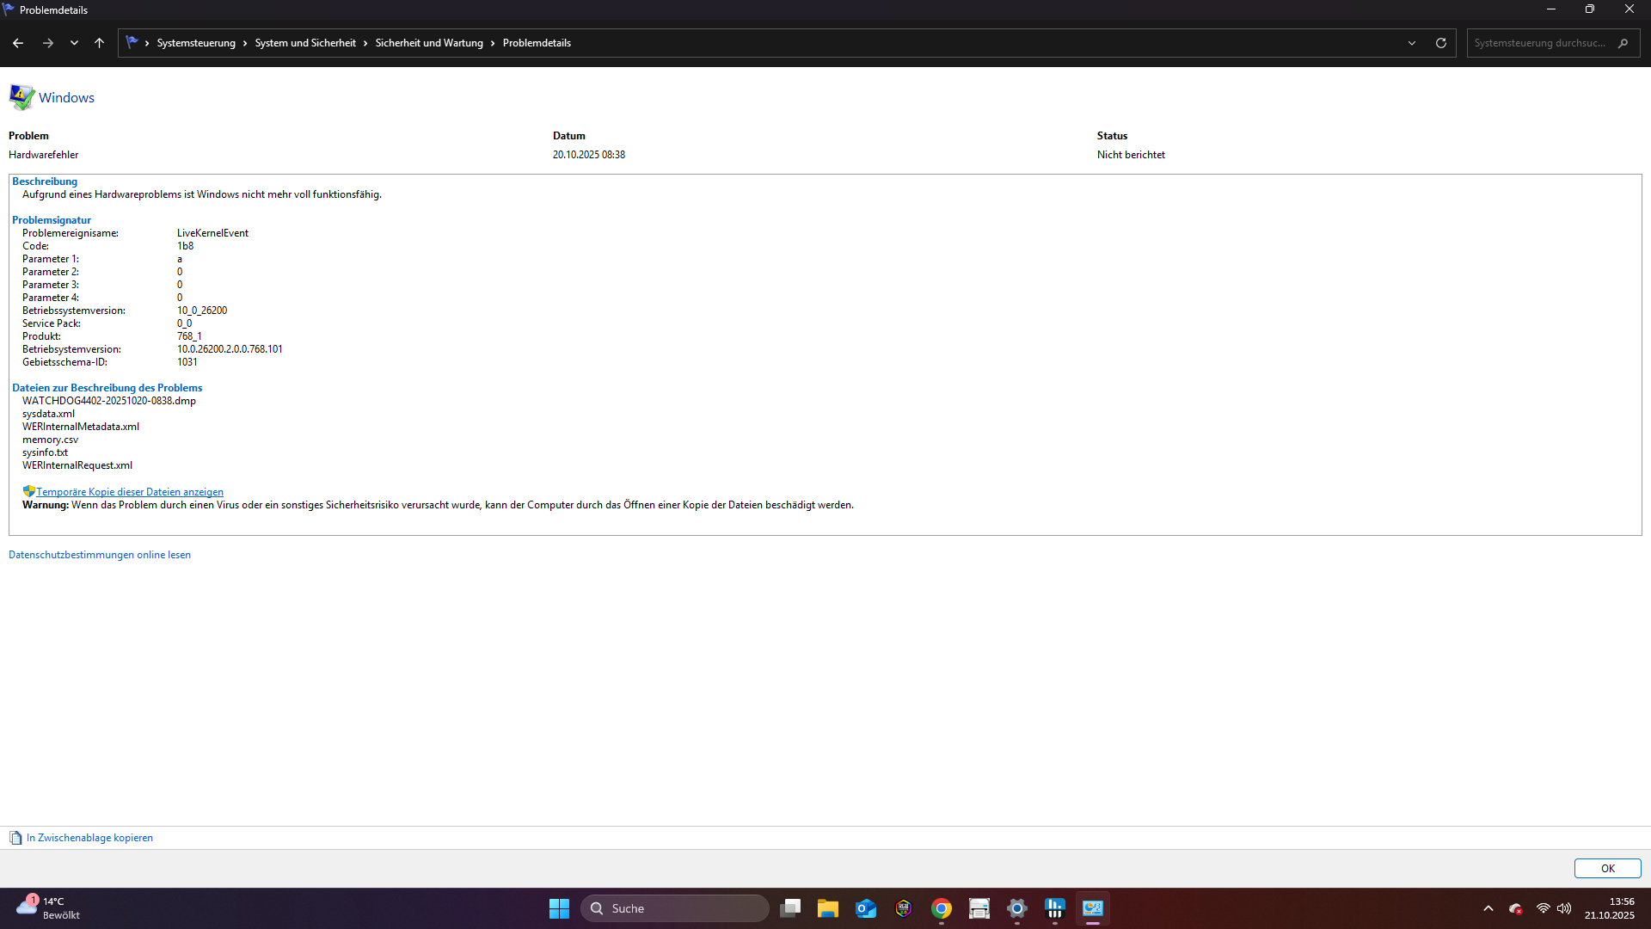Image resolution: width=1651 pixels, height=929 pixels.
Task: Open File Explorer from taskbar
Action: click(x=827, y=908)
